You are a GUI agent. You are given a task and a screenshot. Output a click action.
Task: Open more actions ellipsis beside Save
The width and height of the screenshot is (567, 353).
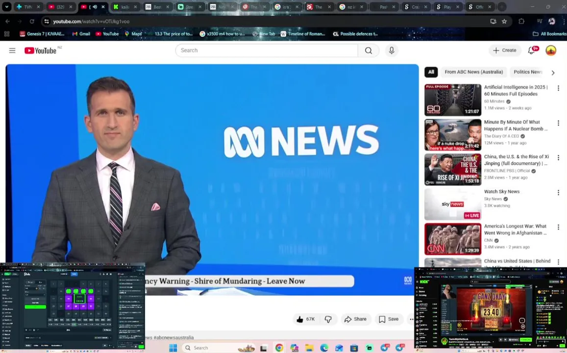click(411, 319)
